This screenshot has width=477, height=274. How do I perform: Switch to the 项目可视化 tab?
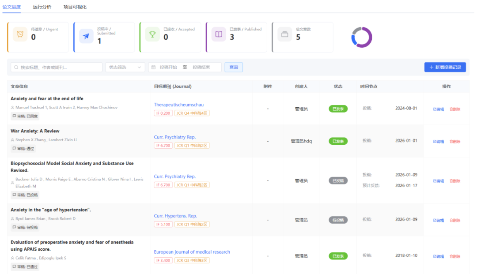tap(75, 7)
